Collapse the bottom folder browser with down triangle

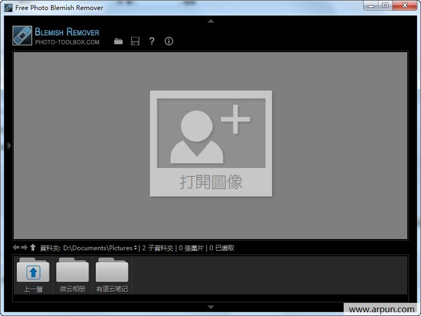click(210, 307)
